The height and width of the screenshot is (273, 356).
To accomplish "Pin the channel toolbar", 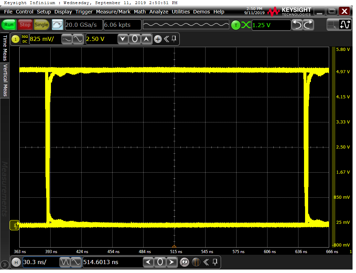I will (x=174, y=39).
